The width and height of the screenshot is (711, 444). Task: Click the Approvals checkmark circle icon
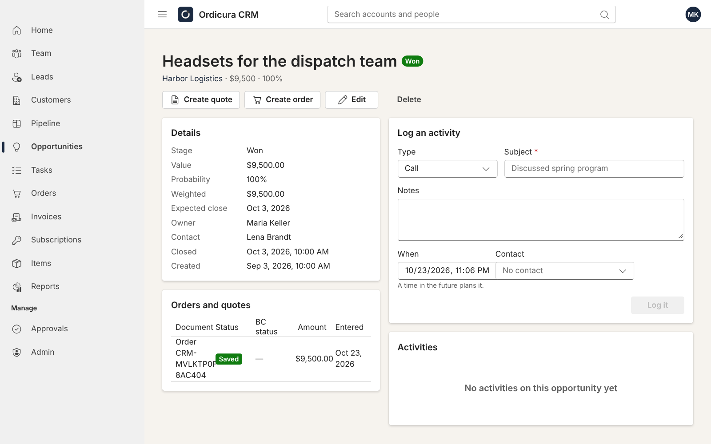[17, 329]
